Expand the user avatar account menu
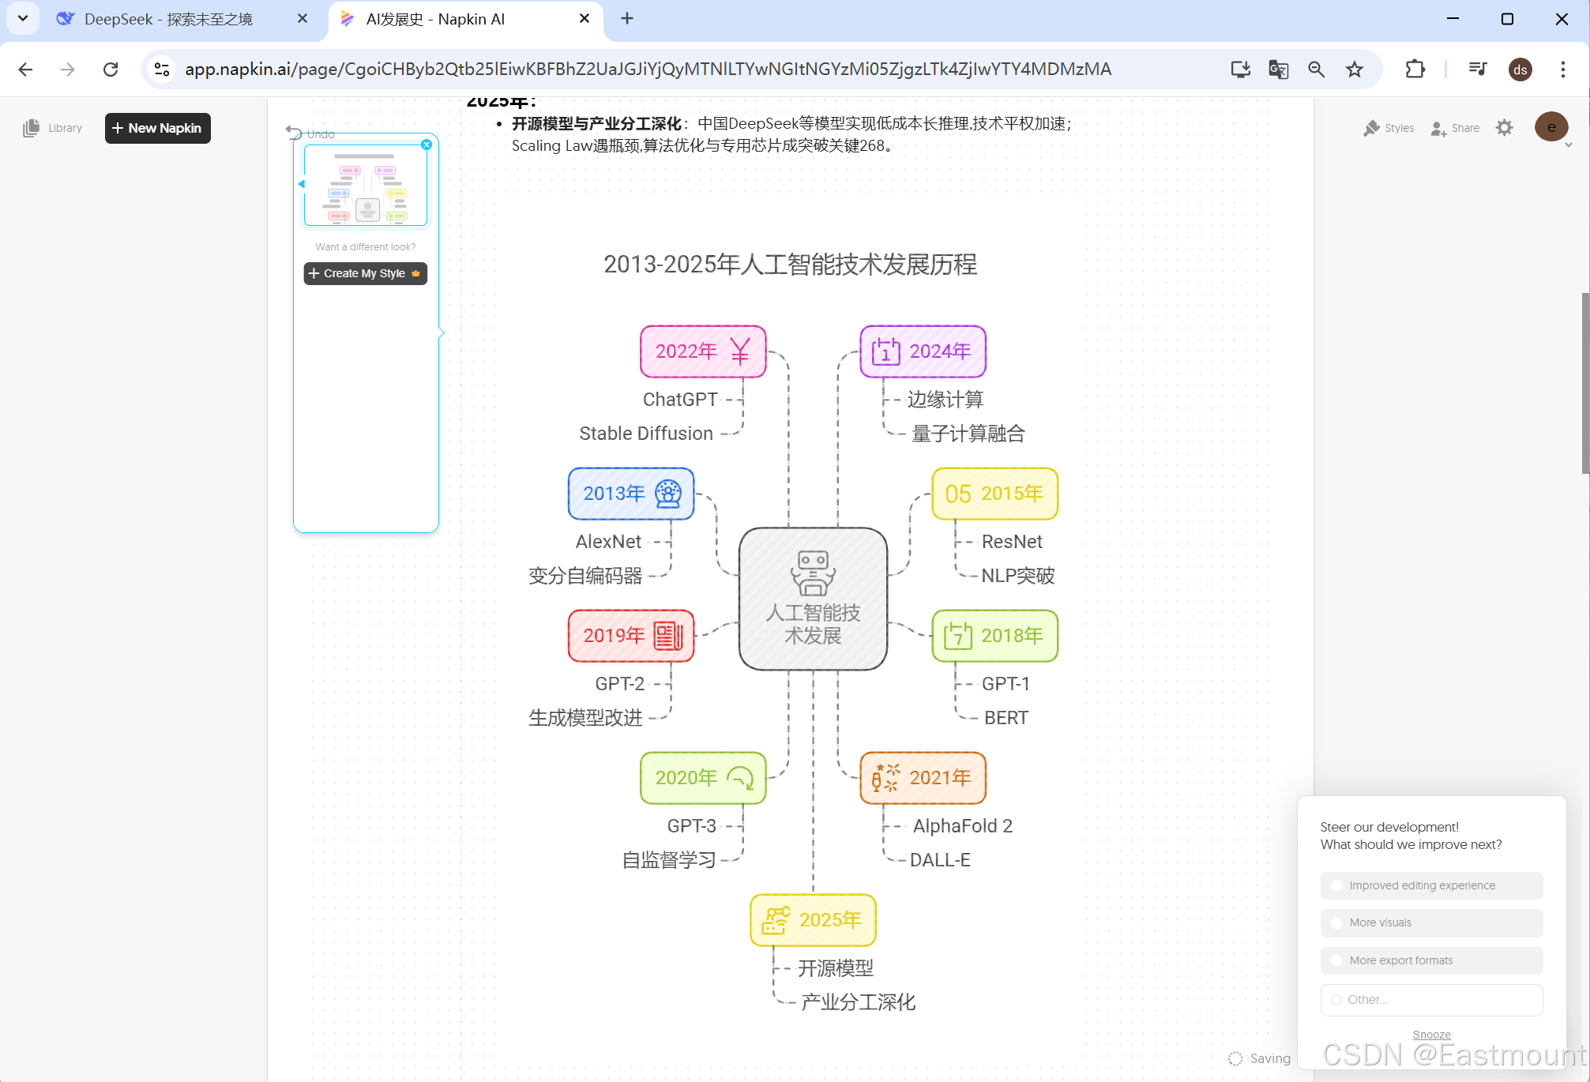 click(x=1551, y=127)
